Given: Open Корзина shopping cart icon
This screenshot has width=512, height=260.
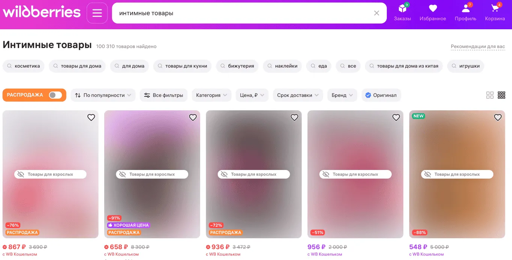Looking at the screenshot, I should tap(495, 12).
